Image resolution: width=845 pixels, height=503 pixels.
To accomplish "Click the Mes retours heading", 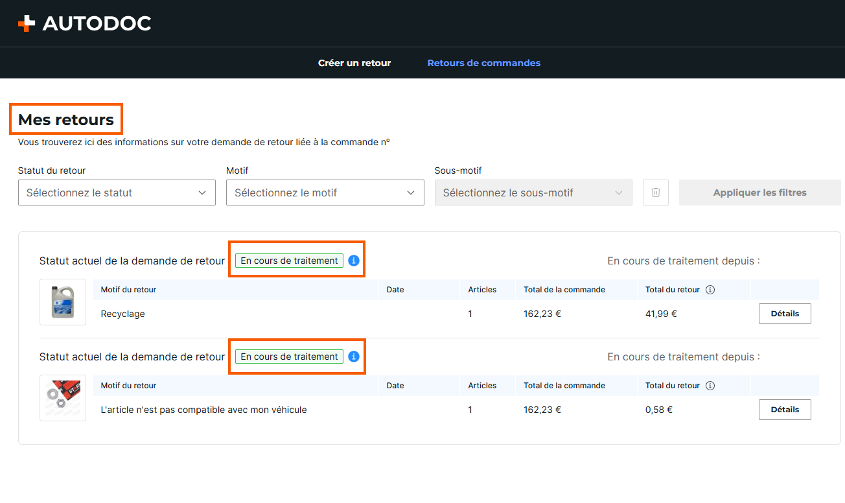I will click(66, 119).
